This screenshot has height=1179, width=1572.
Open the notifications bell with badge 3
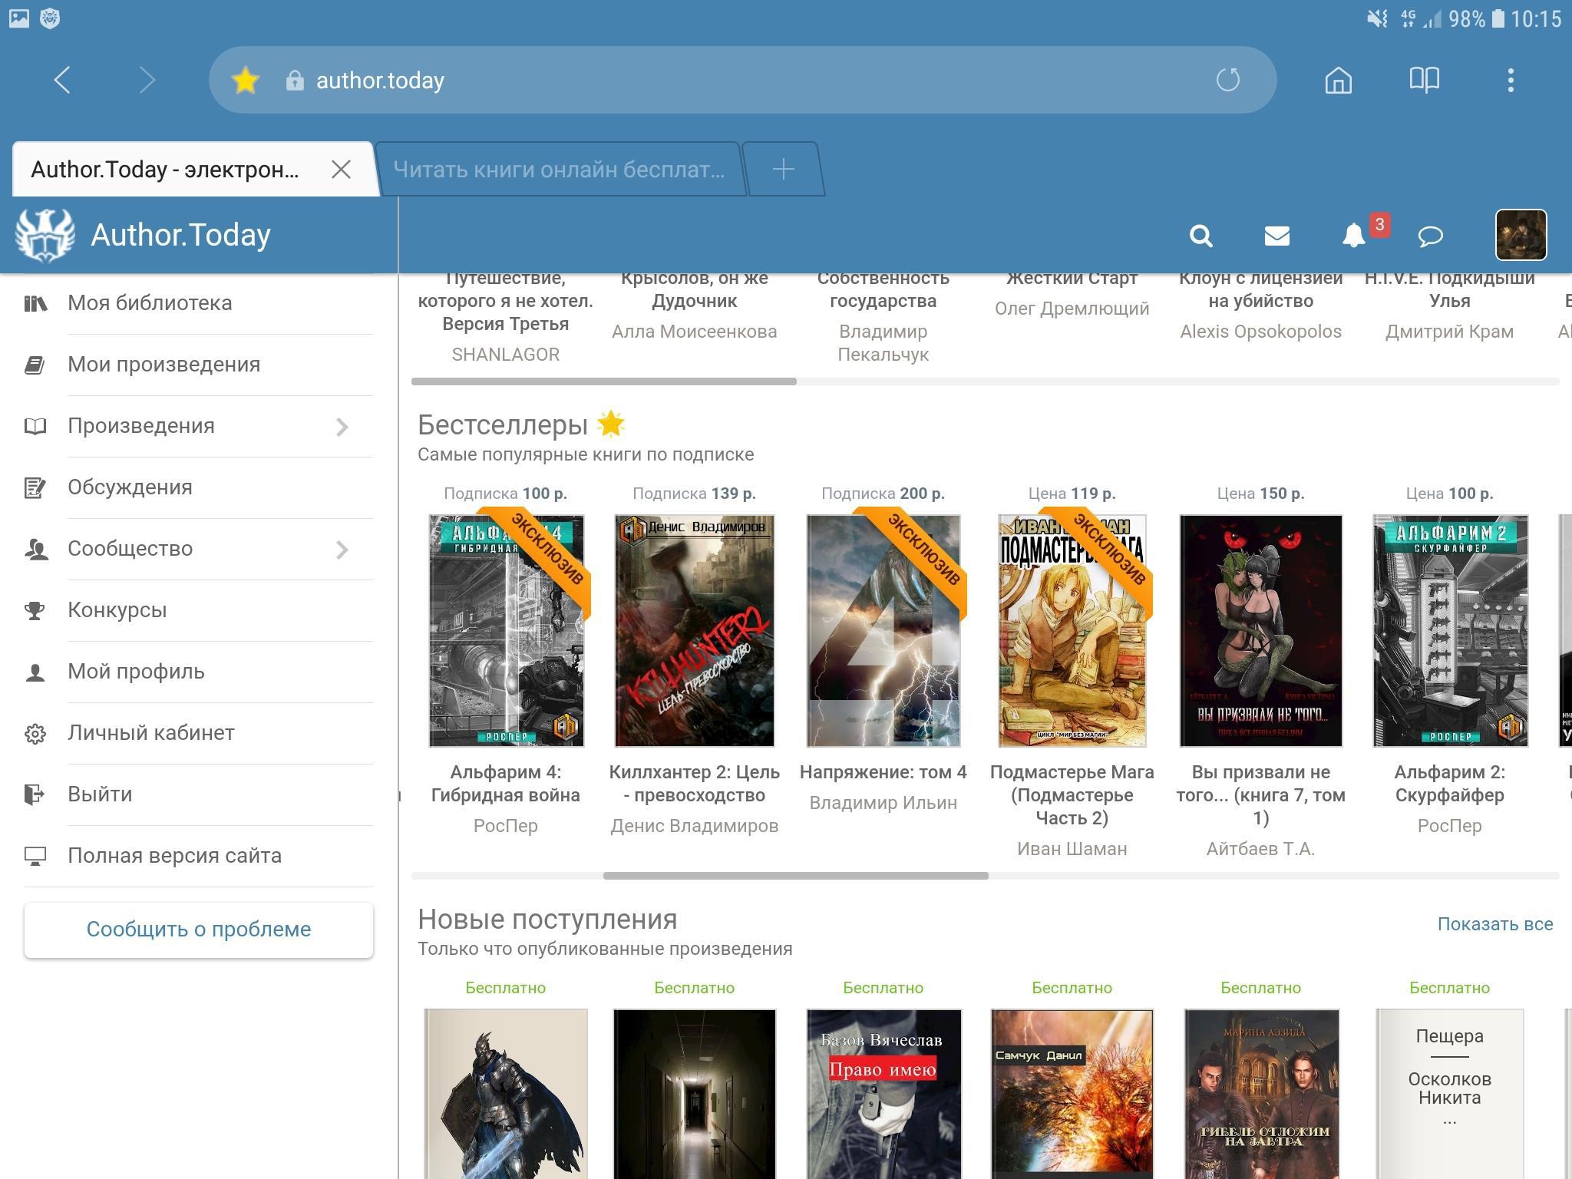(1354, 236)
